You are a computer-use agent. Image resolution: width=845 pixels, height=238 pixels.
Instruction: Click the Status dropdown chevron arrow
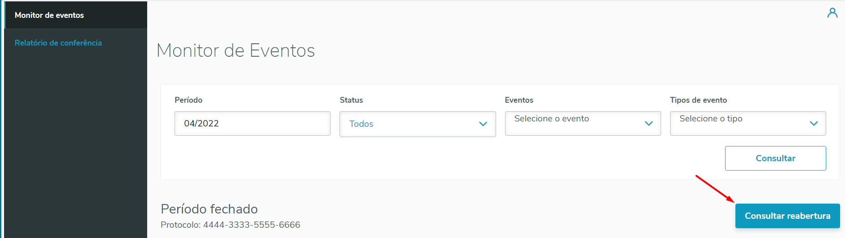point(483,124)
